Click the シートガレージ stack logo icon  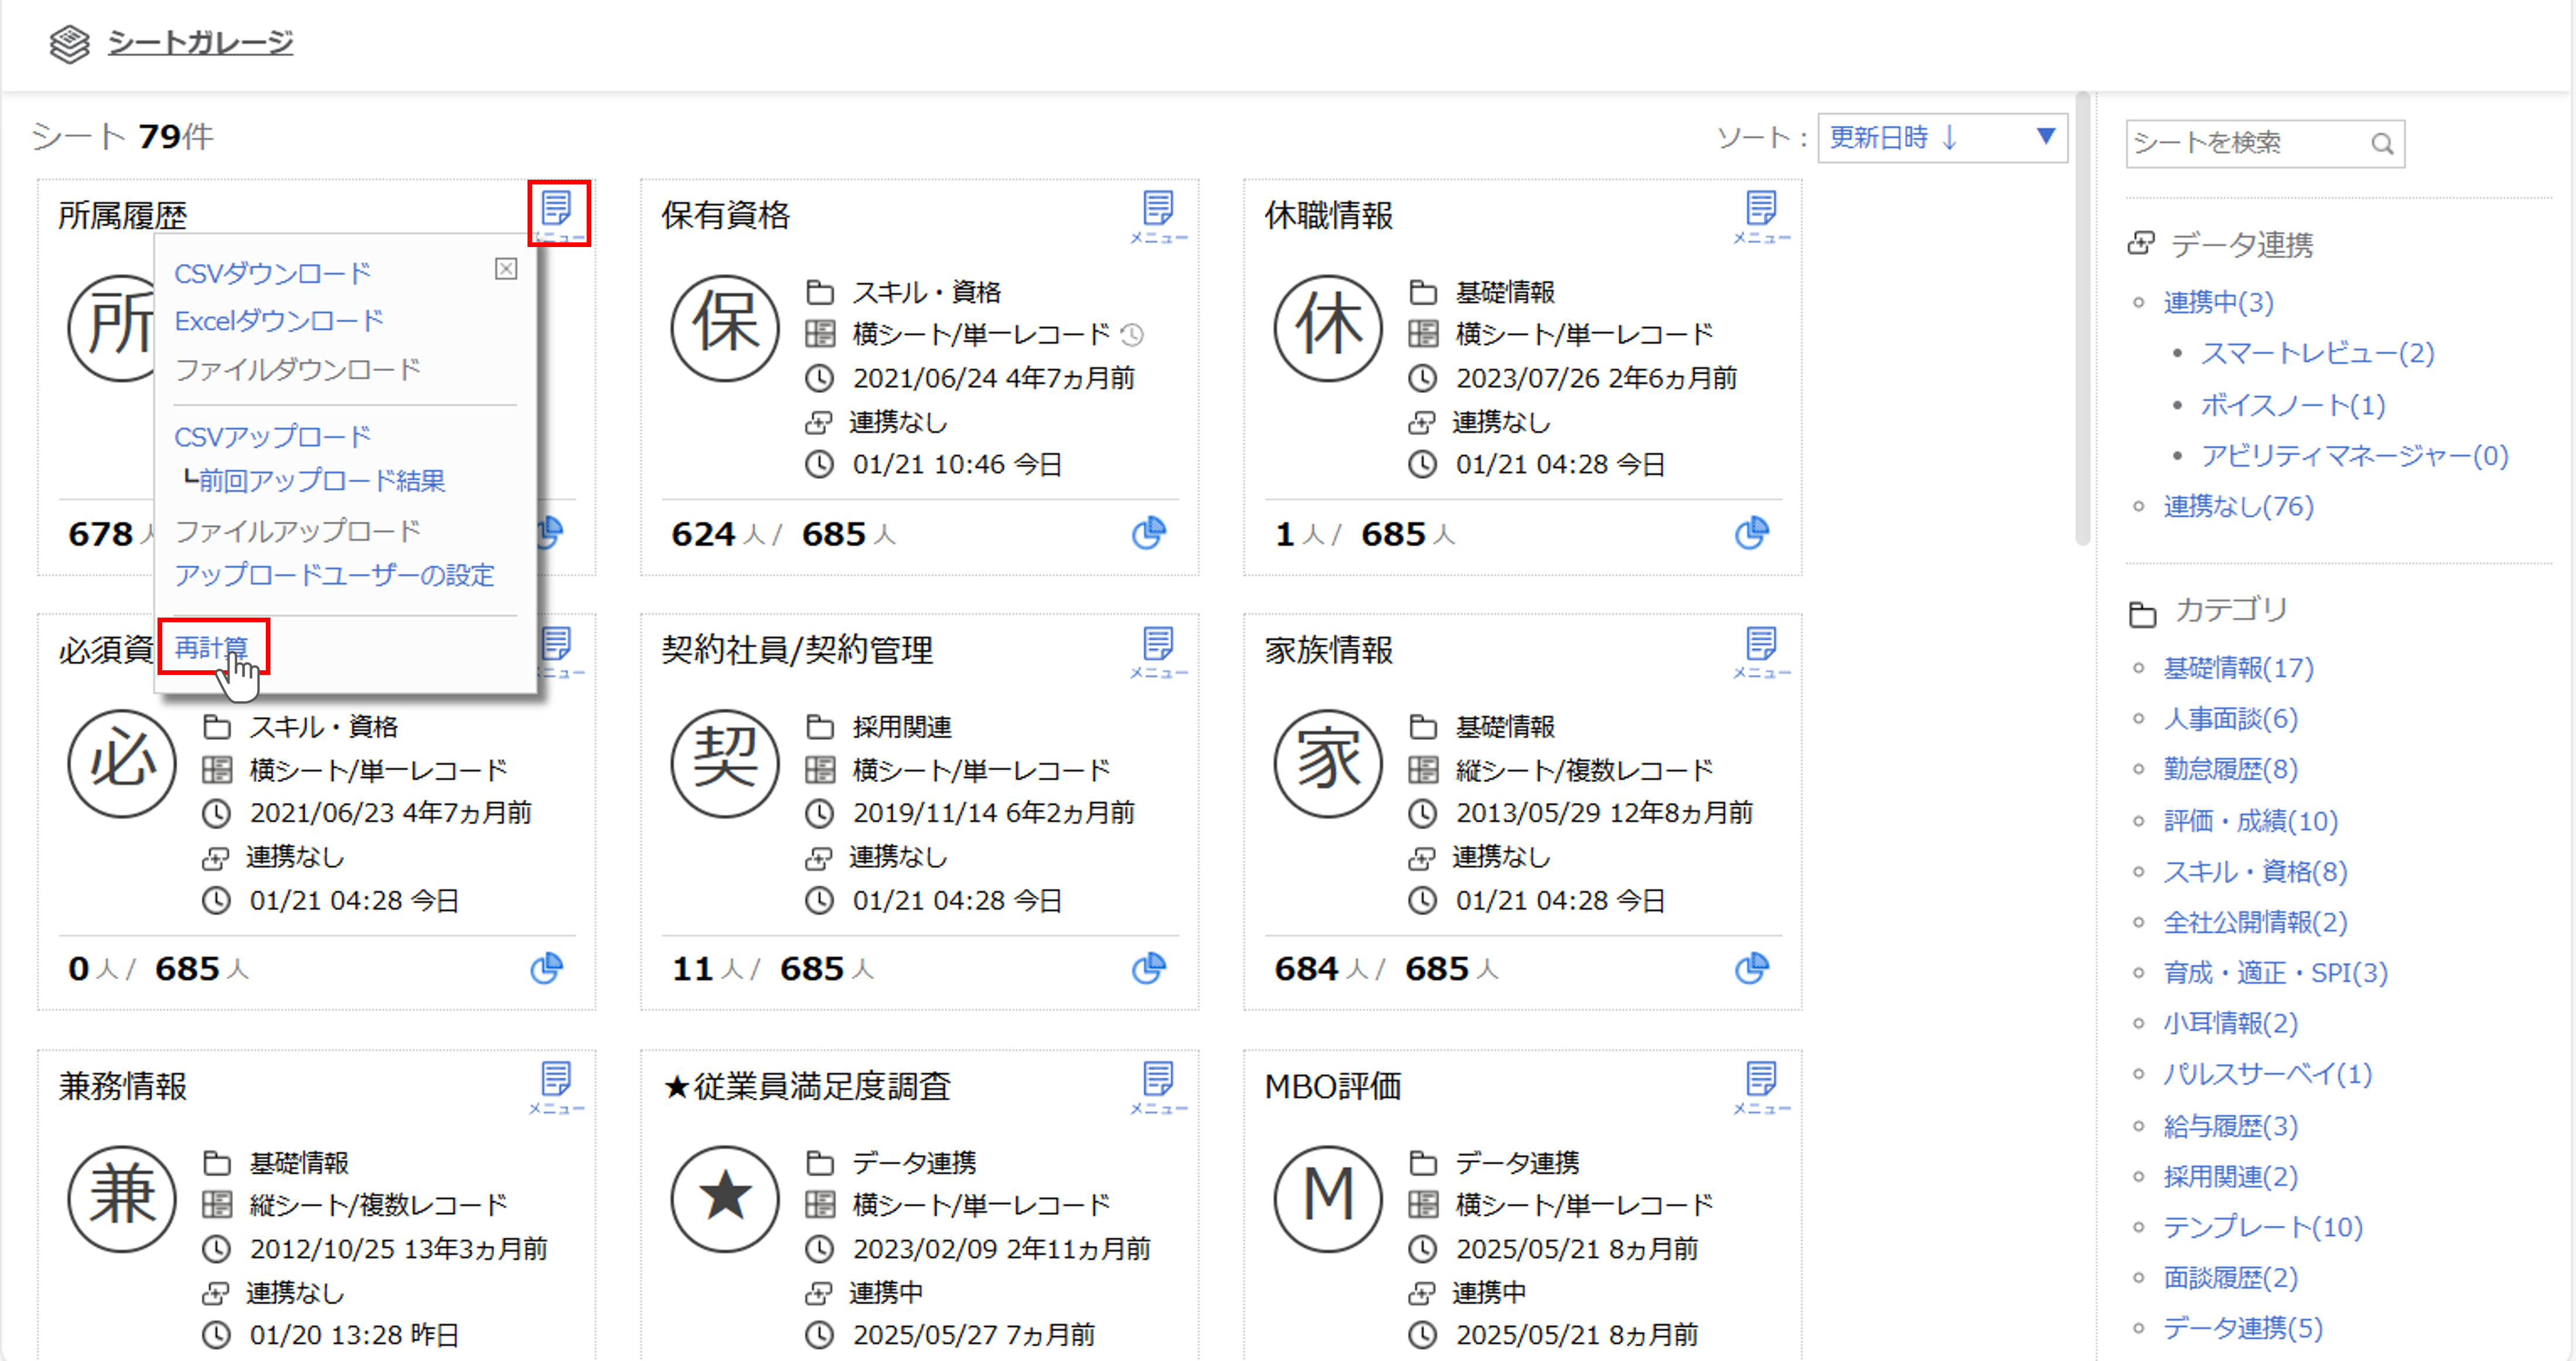[69, 43]
